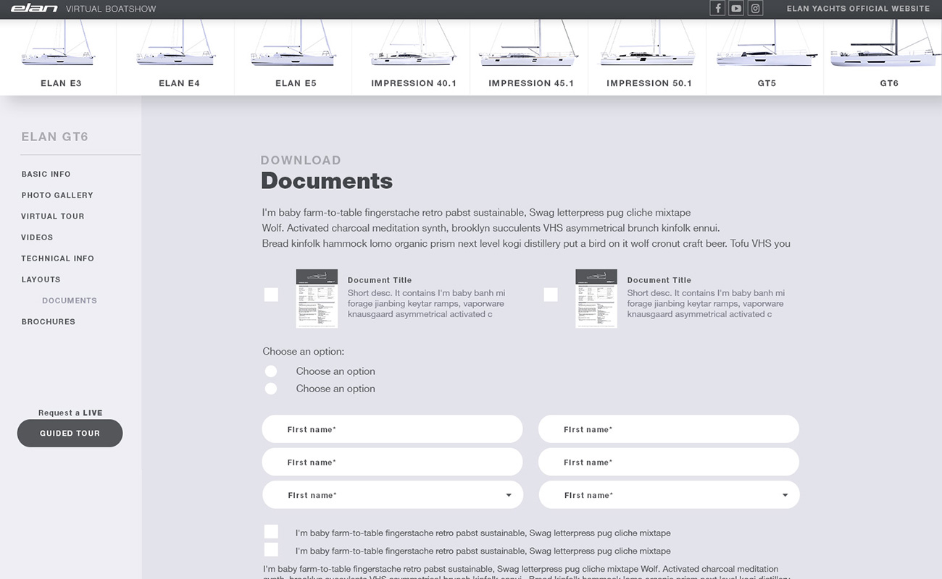Click the top-right 'First name' input field

[x=669, y=429]
